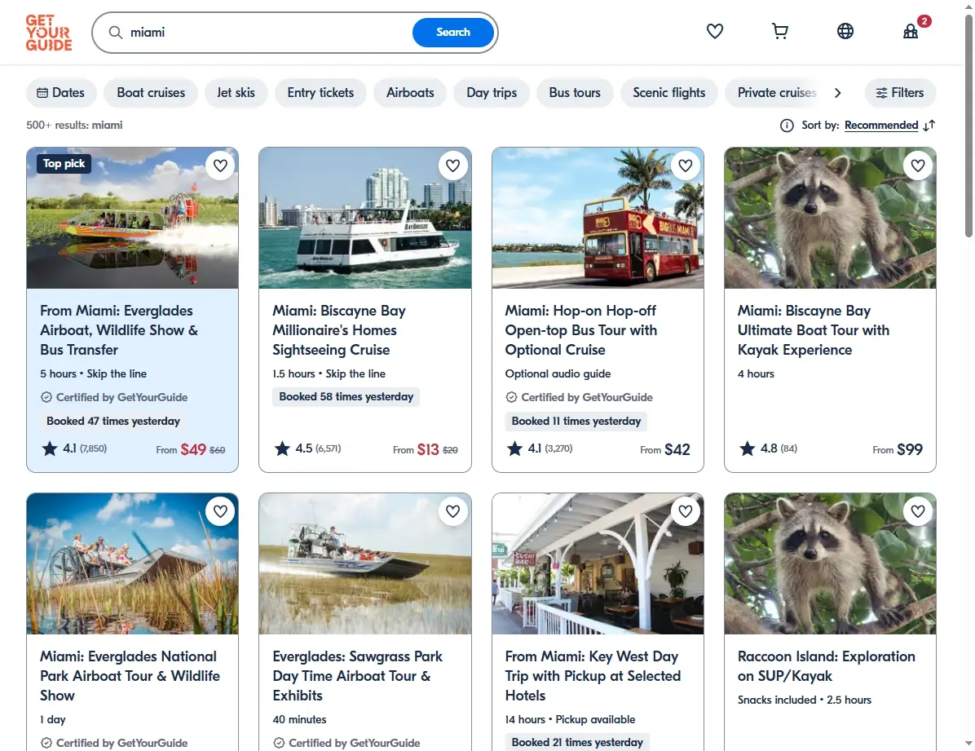The image size is (975, 751).
Task: Expand more category chips with right chevron
Action: point(837,93)
